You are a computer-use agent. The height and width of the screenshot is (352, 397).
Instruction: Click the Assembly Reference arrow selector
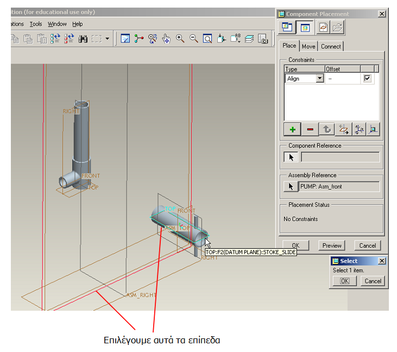coord(291,187)
